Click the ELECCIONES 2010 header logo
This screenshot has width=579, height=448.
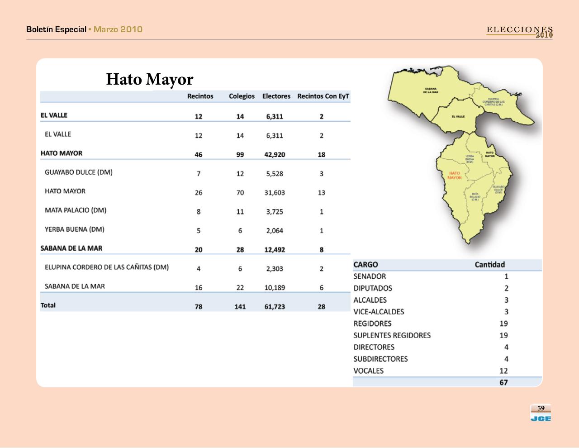click(519, 31)
